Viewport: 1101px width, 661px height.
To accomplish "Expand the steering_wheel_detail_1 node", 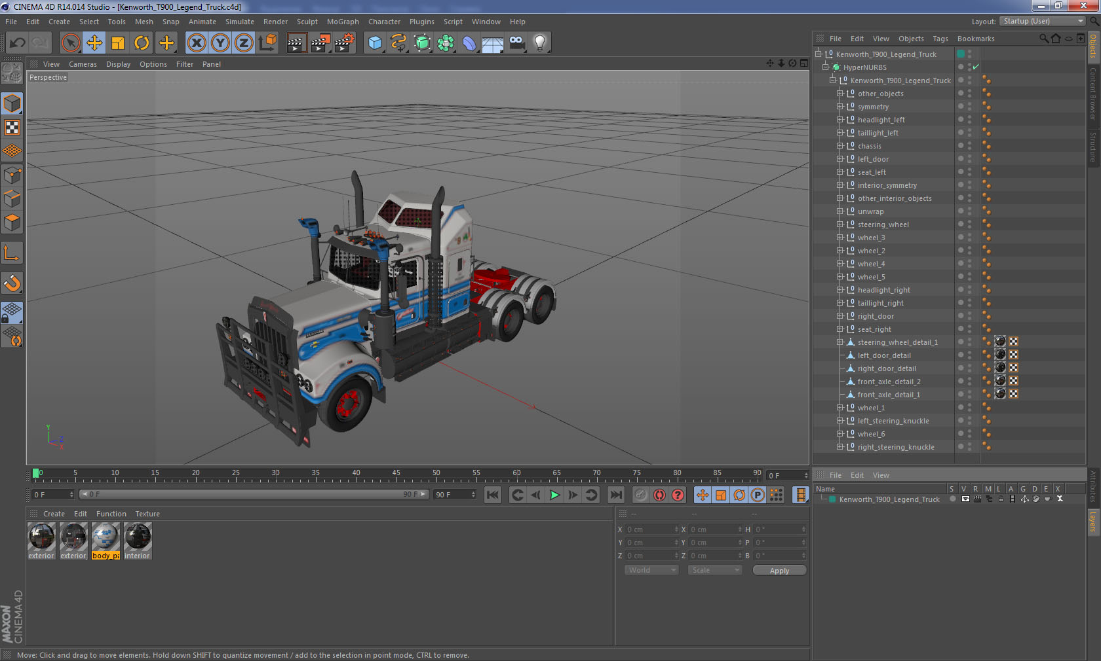I will (x=840, y=342).
